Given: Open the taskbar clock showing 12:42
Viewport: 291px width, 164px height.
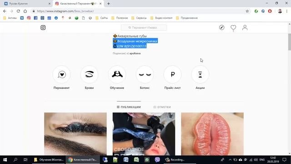Looking at the screenshot, I should (x=273, y=160).
